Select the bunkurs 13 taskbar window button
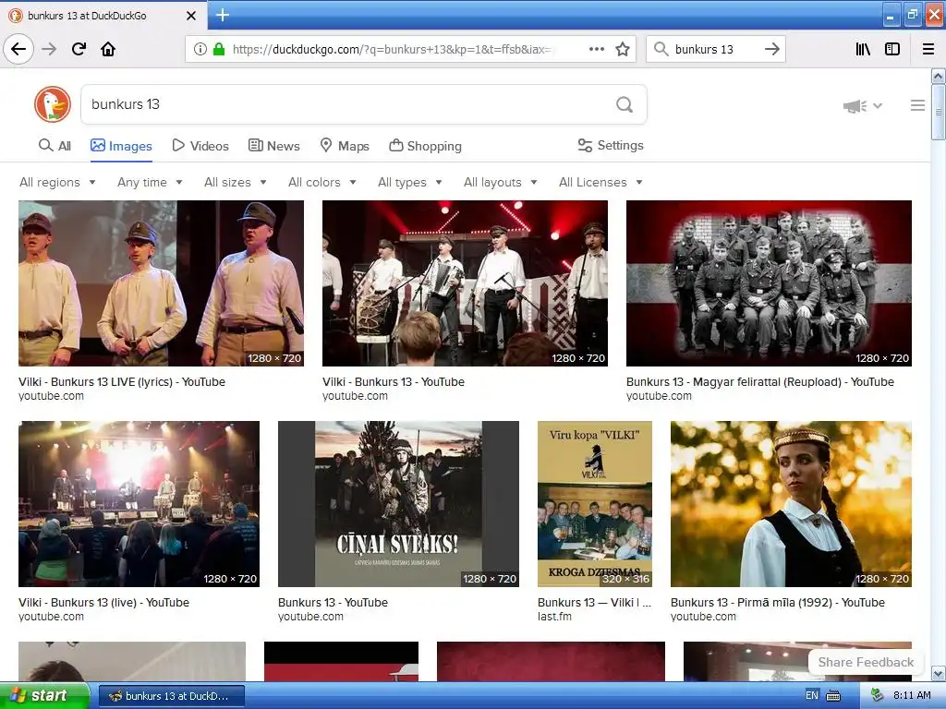Viewport: 946px width, 709px height. (171, 696)
